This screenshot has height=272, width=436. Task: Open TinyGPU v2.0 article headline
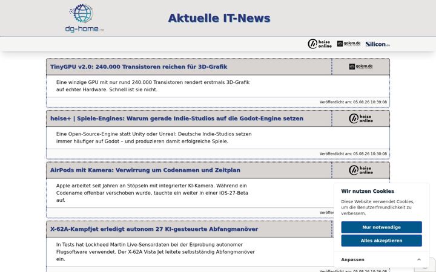[x=139, y=67]
